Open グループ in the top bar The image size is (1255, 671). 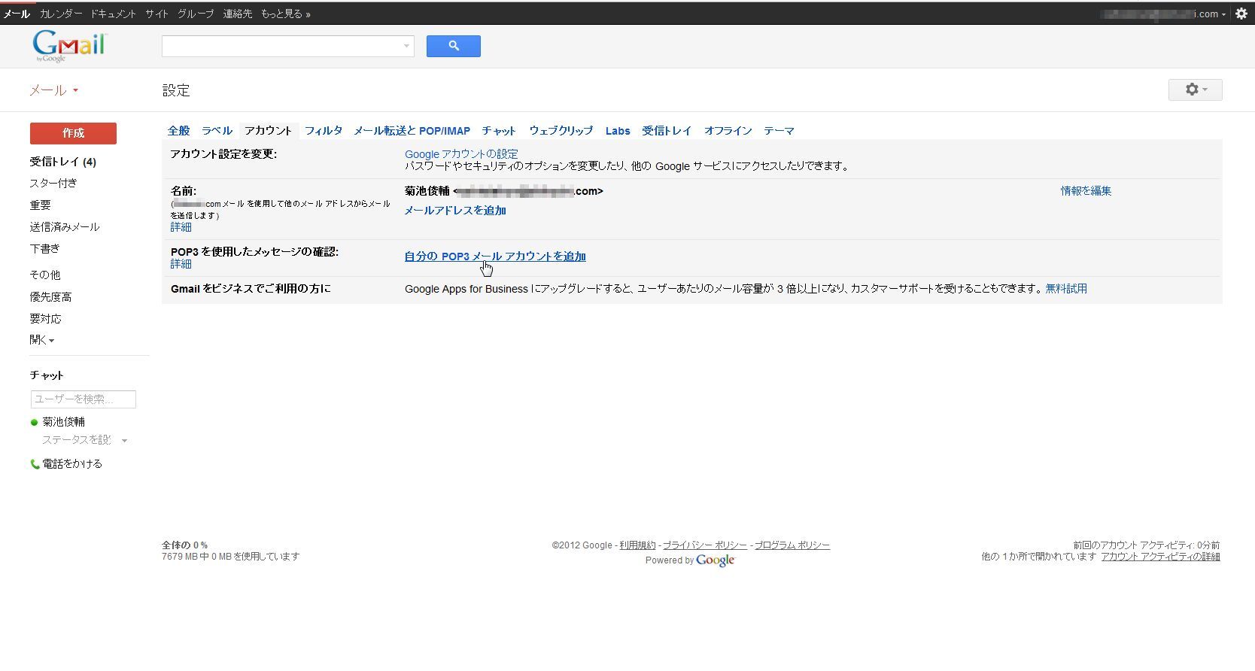196,14
